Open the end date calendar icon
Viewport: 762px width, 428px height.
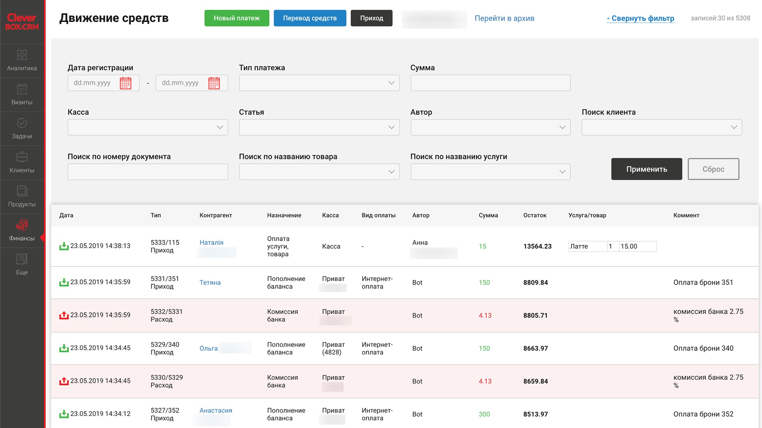click(214, 83)
